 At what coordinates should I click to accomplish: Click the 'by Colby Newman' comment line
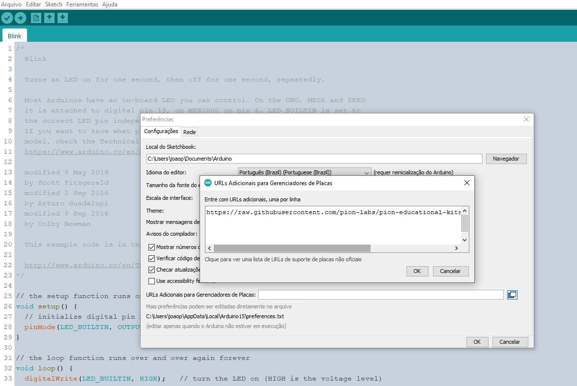[x=58, y=224]
